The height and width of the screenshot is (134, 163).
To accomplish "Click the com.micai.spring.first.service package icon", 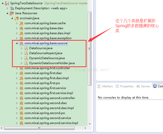I will click(21, 88).
